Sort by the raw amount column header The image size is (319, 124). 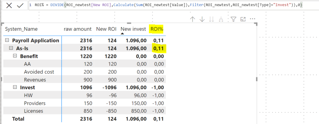(x=78, y=29)
